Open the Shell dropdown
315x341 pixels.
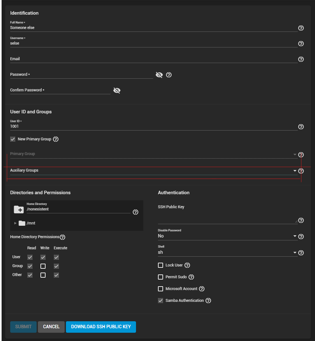pos(227,251)
